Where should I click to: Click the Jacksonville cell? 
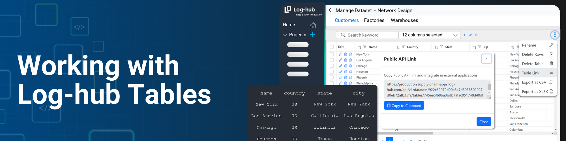click(x=517, y=118)
